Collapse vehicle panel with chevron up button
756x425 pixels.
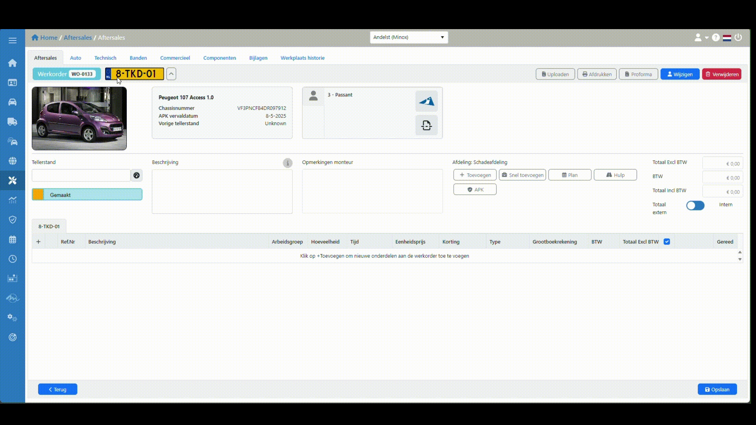(171, 74)
